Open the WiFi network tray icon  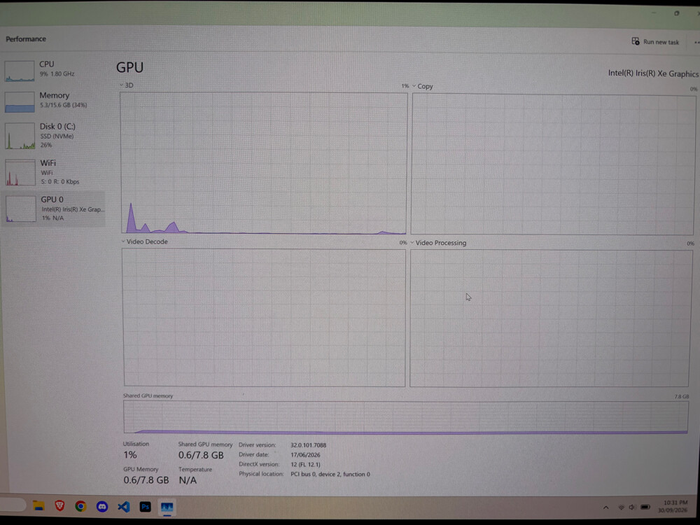pyautogui.click(x=621, y=507)
